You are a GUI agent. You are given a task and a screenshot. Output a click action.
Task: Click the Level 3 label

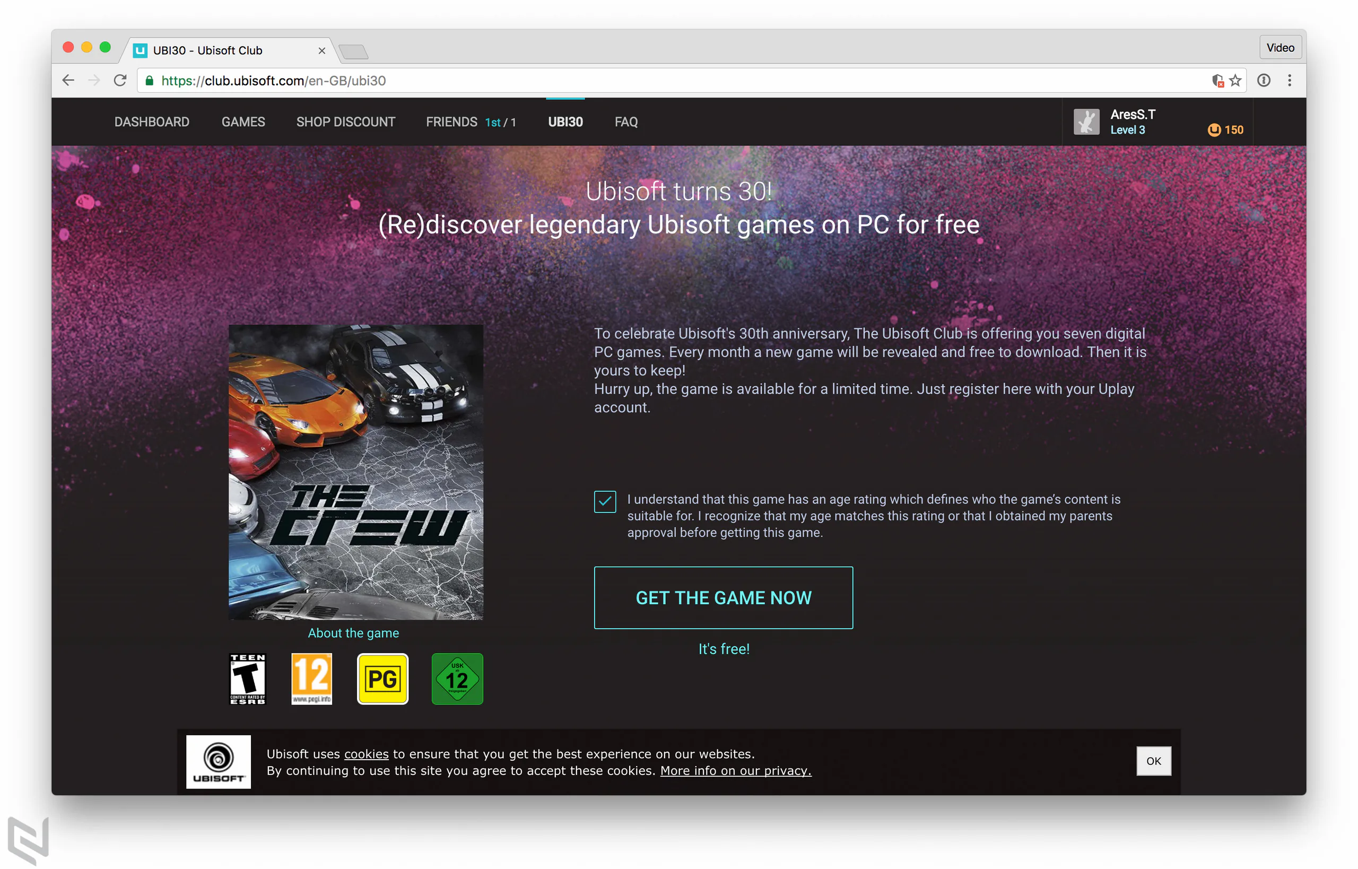click(x=1128, y=130)
